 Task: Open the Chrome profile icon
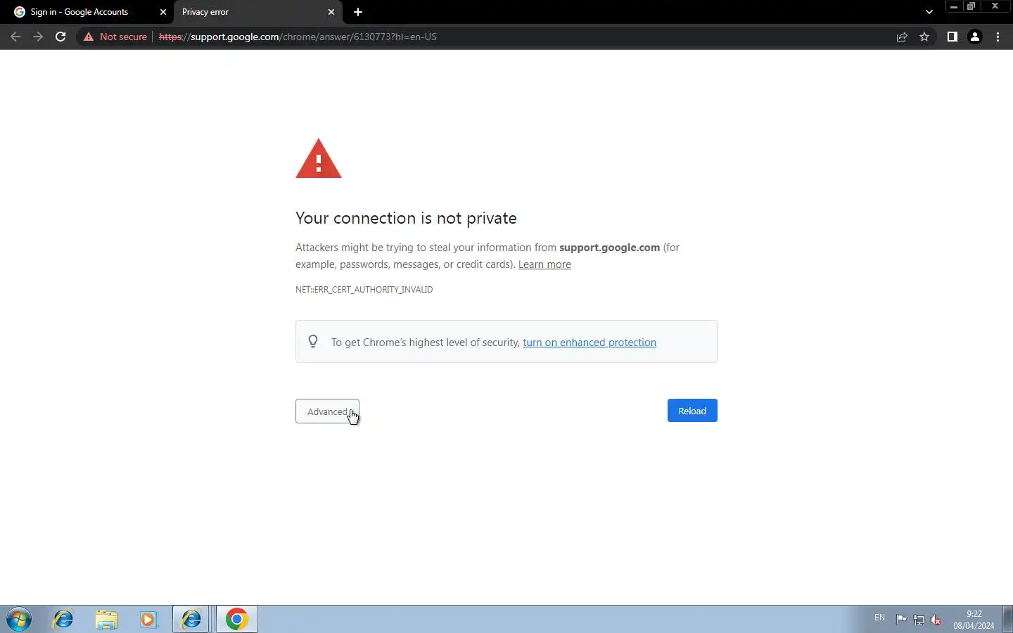coord(975,37)
